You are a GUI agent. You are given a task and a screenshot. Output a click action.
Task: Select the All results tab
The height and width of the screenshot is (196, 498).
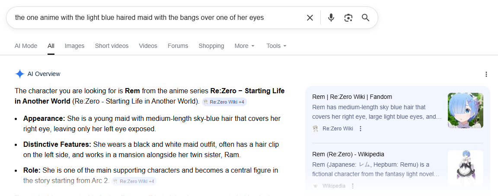[51, 46]
